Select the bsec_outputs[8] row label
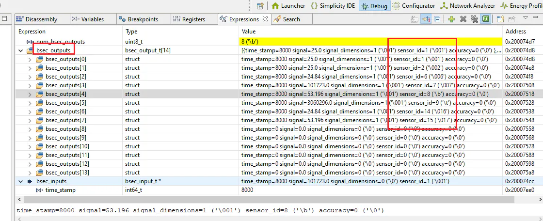 click(x=66, y=129)
